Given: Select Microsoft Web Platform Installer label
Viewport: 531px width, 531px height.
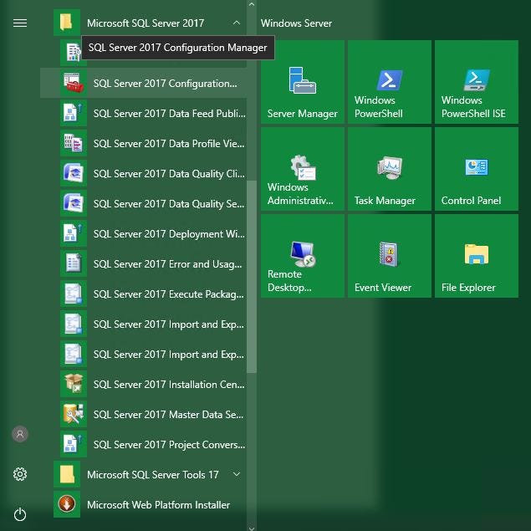Looking at the screenshot, I should tap(159, 504).
